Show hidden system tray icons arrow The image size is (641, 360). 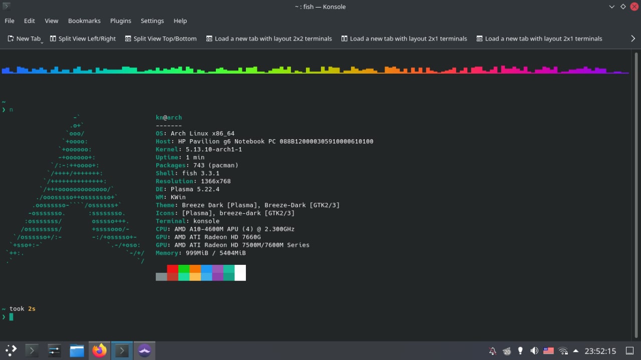575,351
